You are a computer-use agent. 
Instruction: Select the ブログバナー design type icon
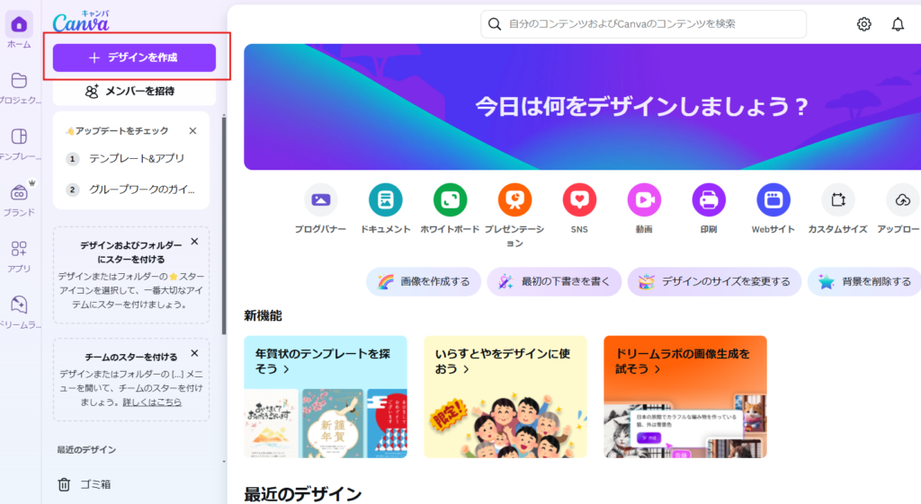tap(321, 200)
